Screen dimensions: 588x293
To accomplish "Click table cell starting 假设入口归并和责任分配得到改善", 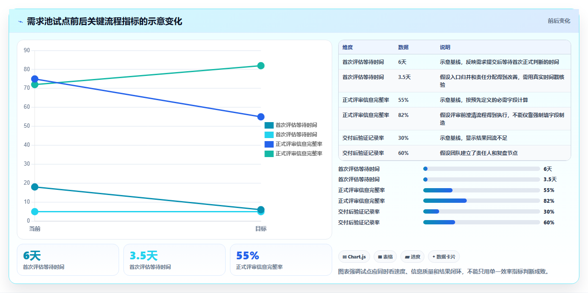I will click(x=503, y=81).
